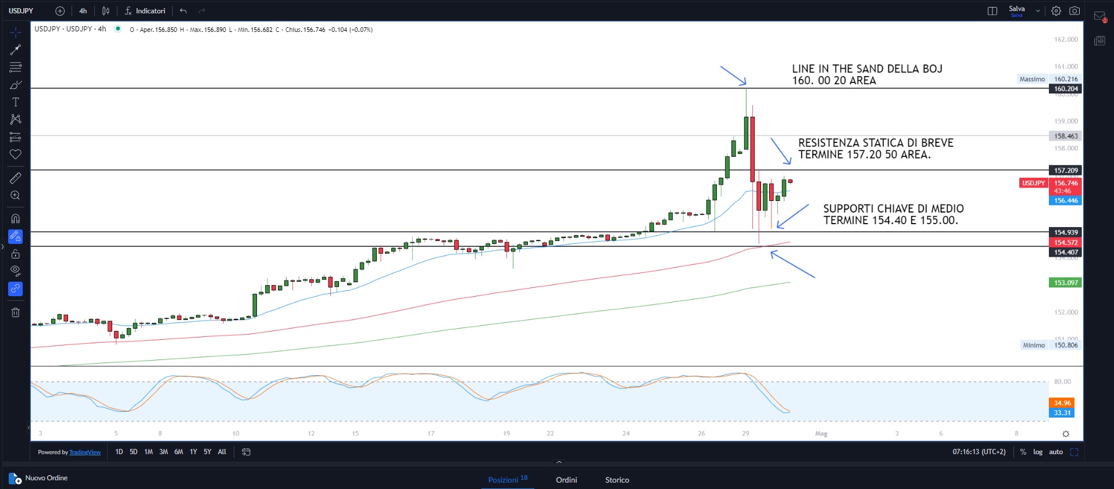The height and width of the screenshot is (489, 1114).
Task: Toggle log scale on price axis
Action: coord(1038,452)
